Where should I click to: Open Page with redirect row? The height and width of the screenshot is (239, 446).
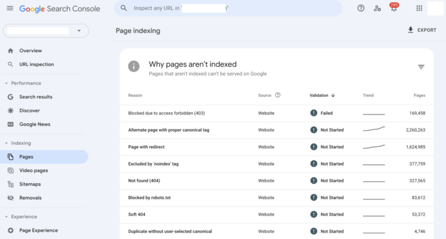[x=277, y=147]
